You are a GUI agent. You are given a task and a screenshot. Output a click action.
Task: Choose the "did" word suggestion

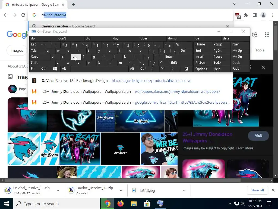pyautogui.click(x=98, y=38)
